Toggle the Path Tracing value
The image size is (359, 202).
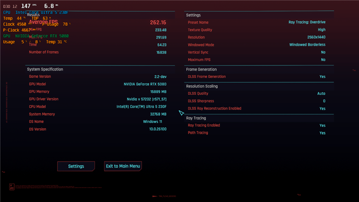tap(322, 133)
